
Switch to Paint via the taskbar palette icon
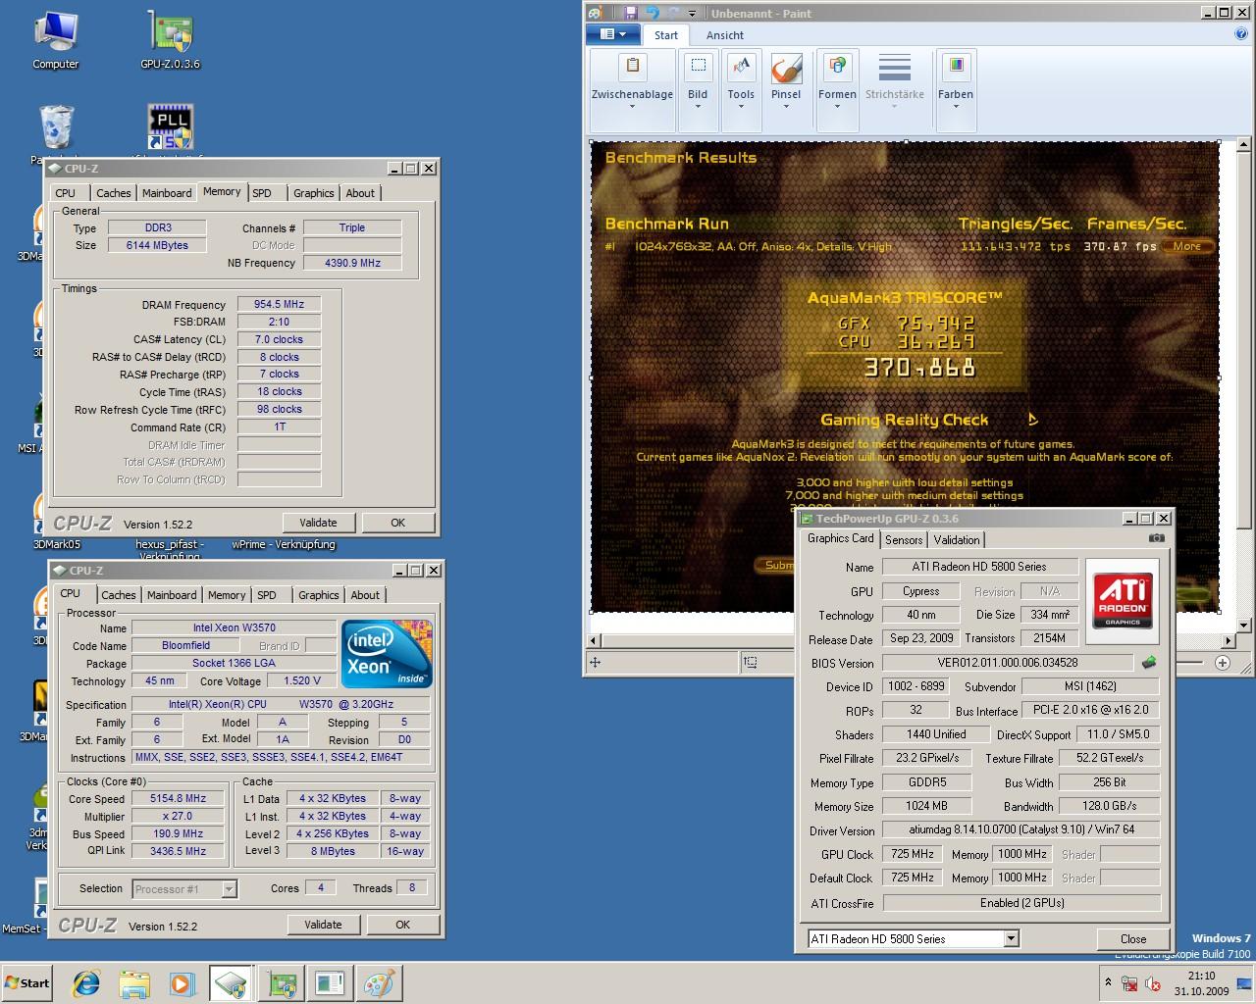pyautogui.click(x=378, y=983)
